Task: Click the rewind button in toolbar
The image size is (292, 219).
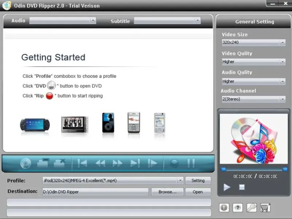Action: click(x=100, y=164)
